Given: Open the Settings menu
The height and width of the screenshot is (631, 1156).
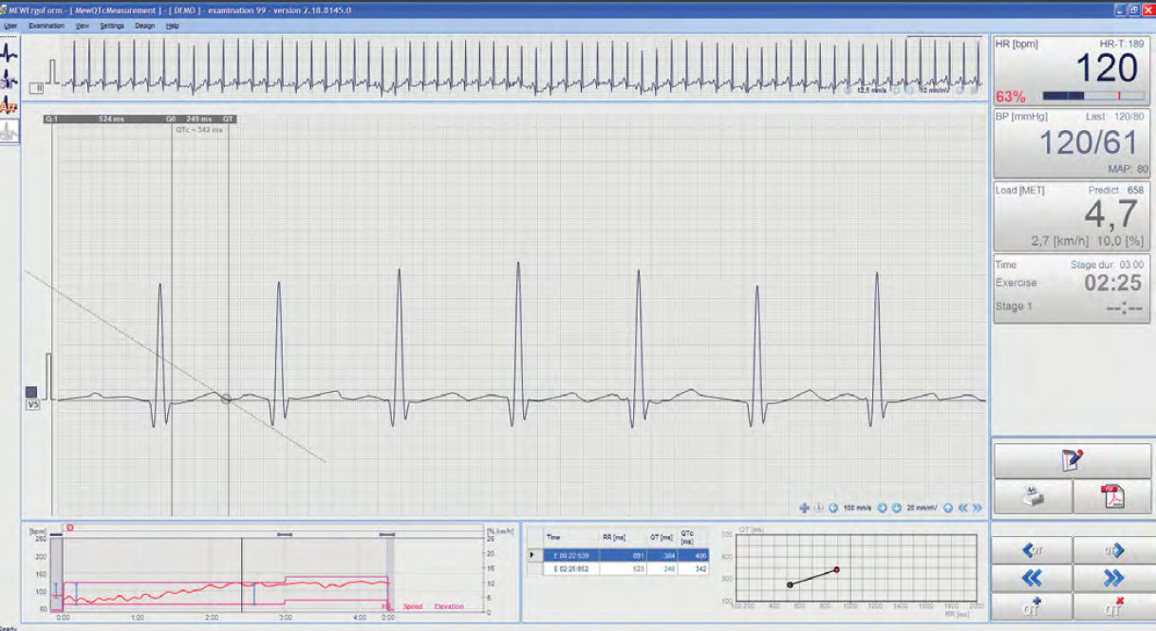Looking at the screenshot, I should [x=112, y=26].
